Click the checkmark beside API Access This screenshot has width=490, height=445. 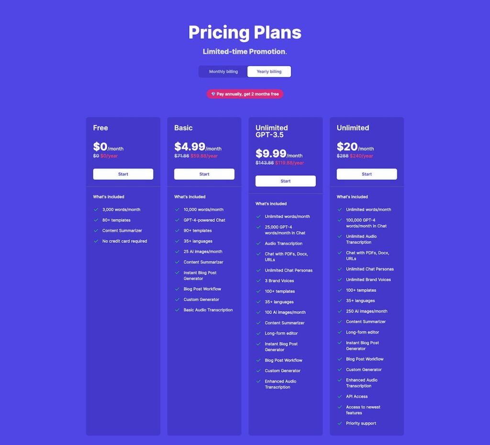tap(340, 396)
